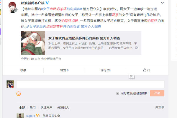Uncheck 同时转发到我的微博 checkbox
Viewport: 177px width, 118px height.
(x=118, y=94)
